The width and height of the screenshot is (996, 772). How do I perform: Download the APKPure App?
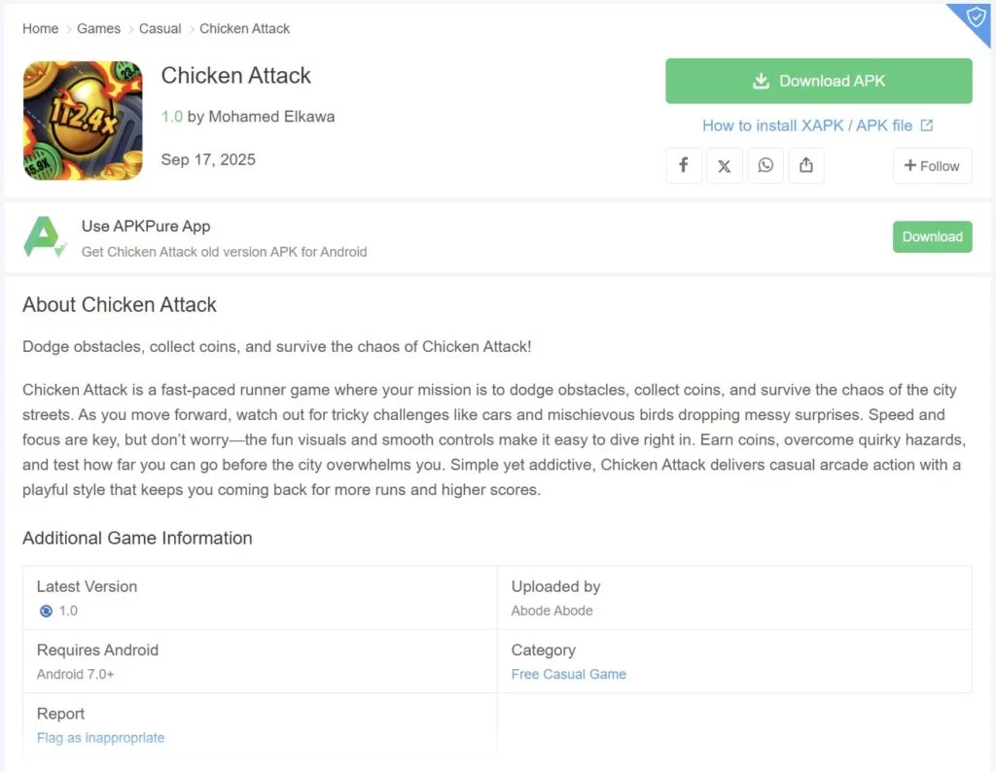[x=932, y=236]
